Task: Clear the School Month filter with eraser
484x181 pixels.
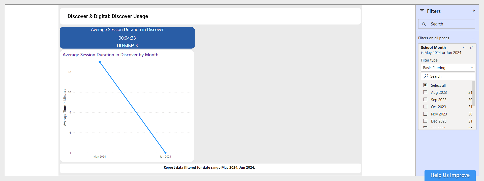Action: point(471,47)
